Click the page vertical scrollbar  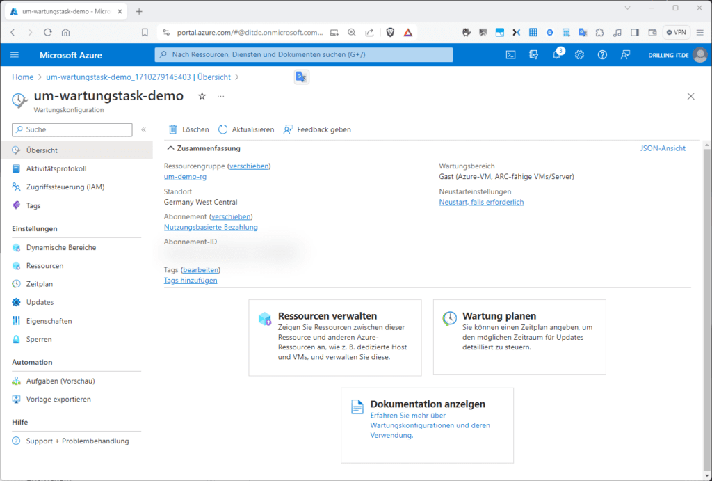click(x=707, y=309)
